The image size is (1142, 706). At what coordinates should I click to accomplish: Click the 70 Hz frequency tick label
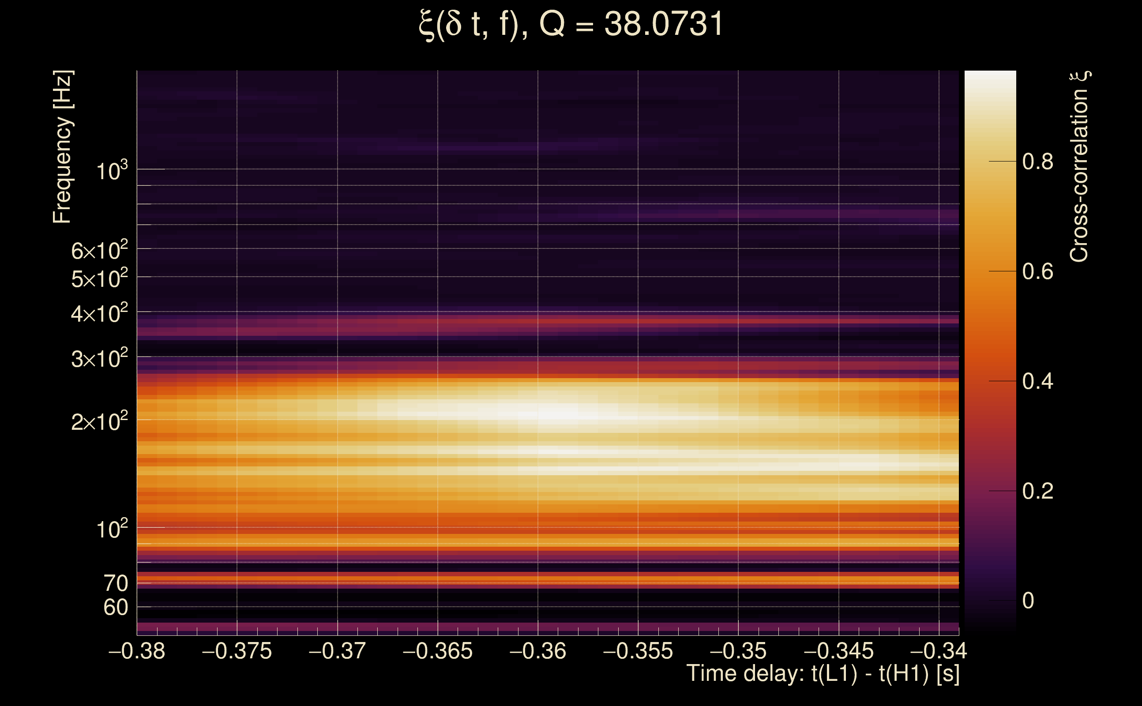point(116,584)
